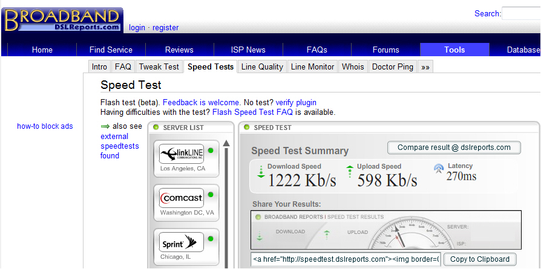Open the Line Quality tab
The height and width of the screenshot is (269, 541).
262,67
